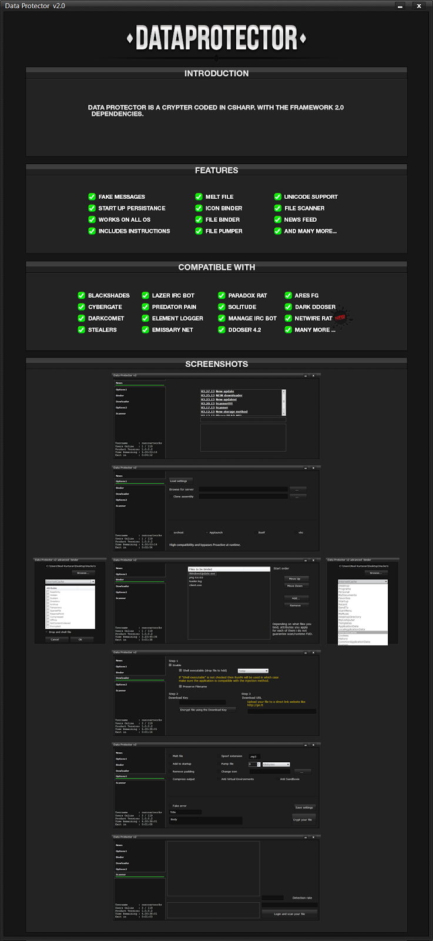Open the '03.27.13 New update' news link
The height and width of the screenshot is (941, 433).
point(217,391)
